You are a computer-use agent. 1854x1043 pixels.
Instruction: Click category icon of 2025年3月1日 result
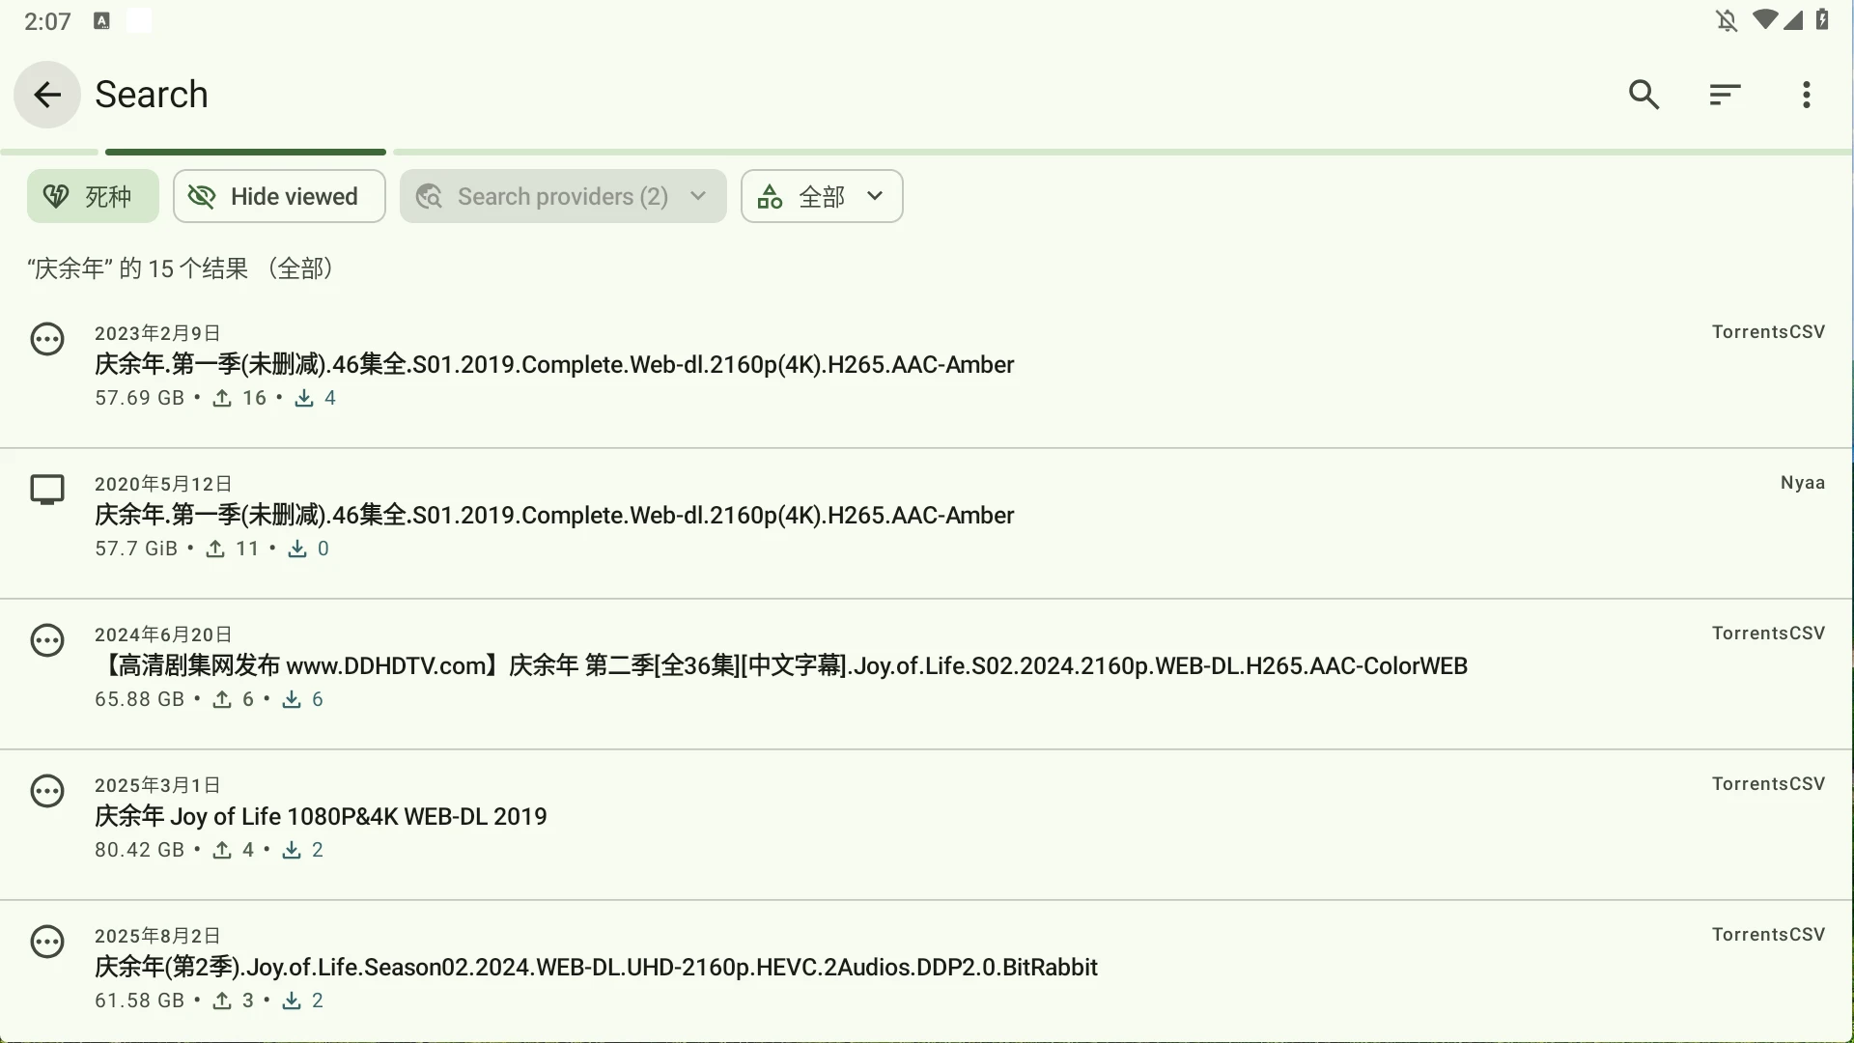click(47, 791)
